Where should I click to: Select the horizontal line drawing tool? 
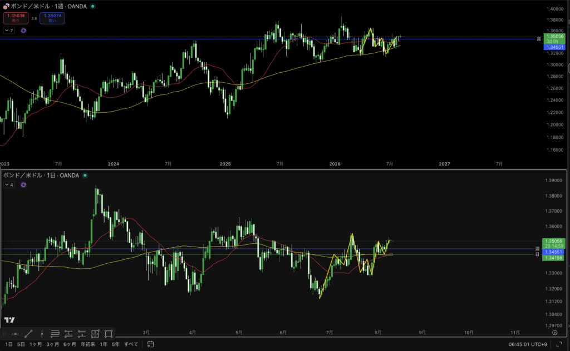pos(15,334)
